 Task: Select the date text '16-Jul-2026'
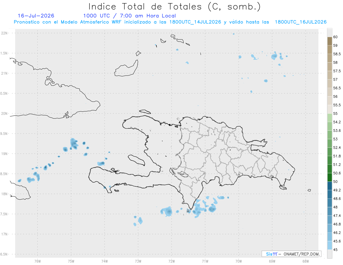pyautogui.click(x=36, y=16)
